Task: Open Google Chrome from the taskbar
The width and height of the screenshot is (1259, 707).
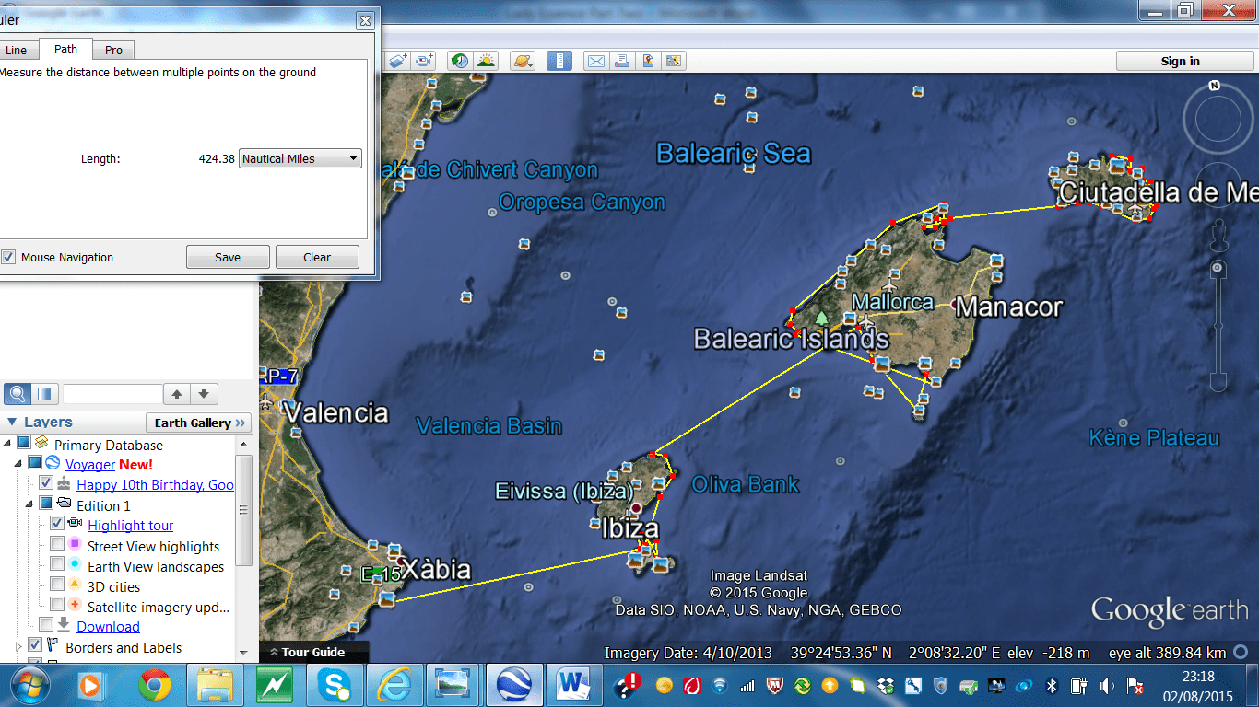Action: tap(154, 685)
